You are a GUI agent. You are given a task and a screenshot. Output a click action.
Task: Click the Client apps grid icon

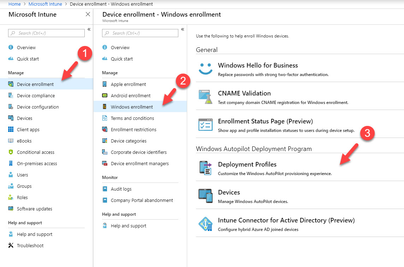coord(11,129)
